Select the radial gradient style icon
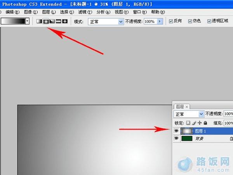The image size is (233, 175). (46, 21)
